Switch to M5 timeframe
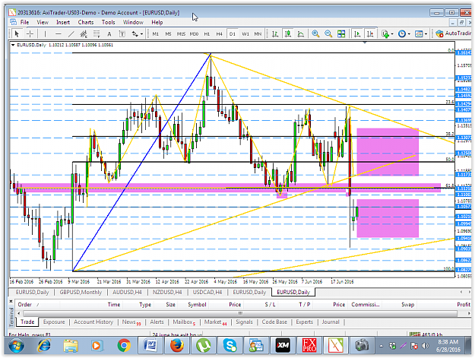Image resolution: width=475 pixels, height=358 pixels. pyautogui.click(x=168, y=34)
